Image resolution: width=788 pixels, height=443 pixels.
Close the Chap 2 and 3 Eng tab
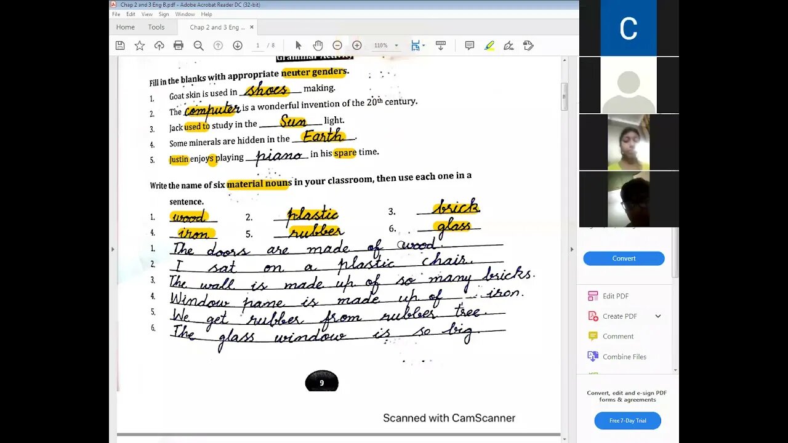(x=251, y=27)
